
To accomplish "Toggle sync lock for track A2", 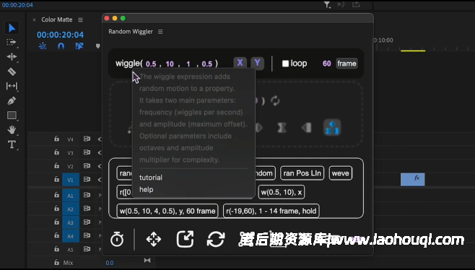I will (x=87, y=209).
